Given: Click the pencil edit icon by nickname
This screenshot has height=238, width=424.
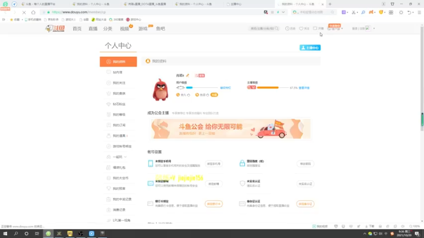Looking at the screenshot, I should (188, 76).
